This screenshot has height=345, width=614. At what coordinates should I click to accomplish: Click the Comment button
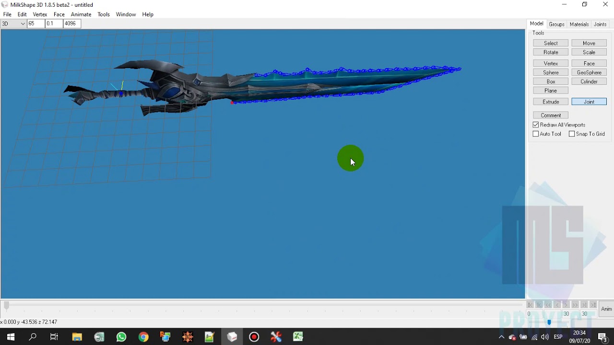(551, 115)
